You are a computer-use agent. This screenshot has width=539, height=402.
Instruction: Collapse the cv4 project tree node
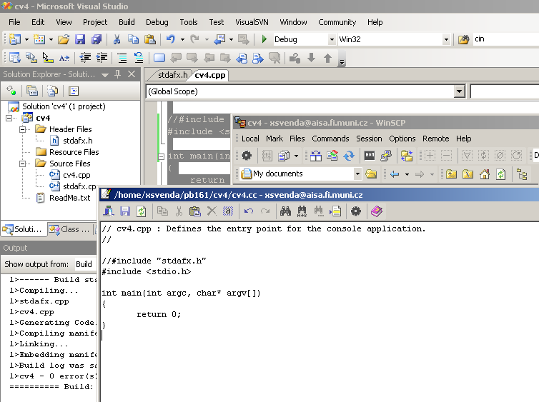click(9, 118)
